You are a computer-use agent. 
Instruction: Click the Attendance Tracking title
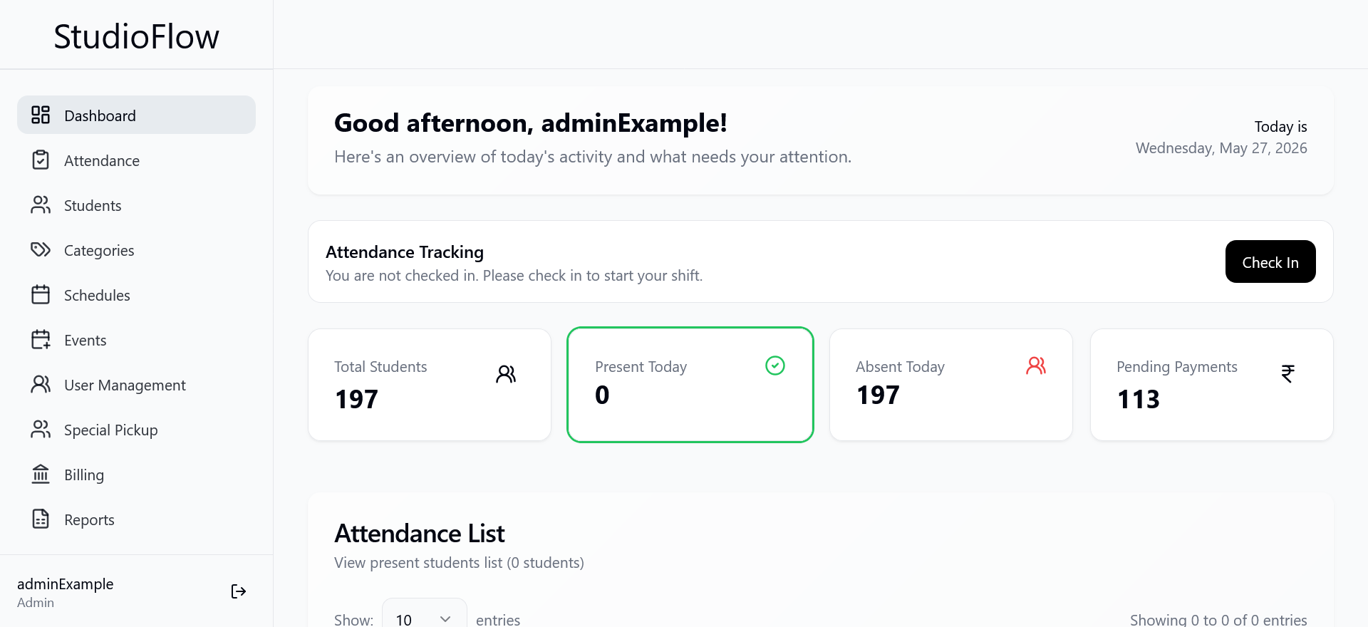(x=405, y=252)
